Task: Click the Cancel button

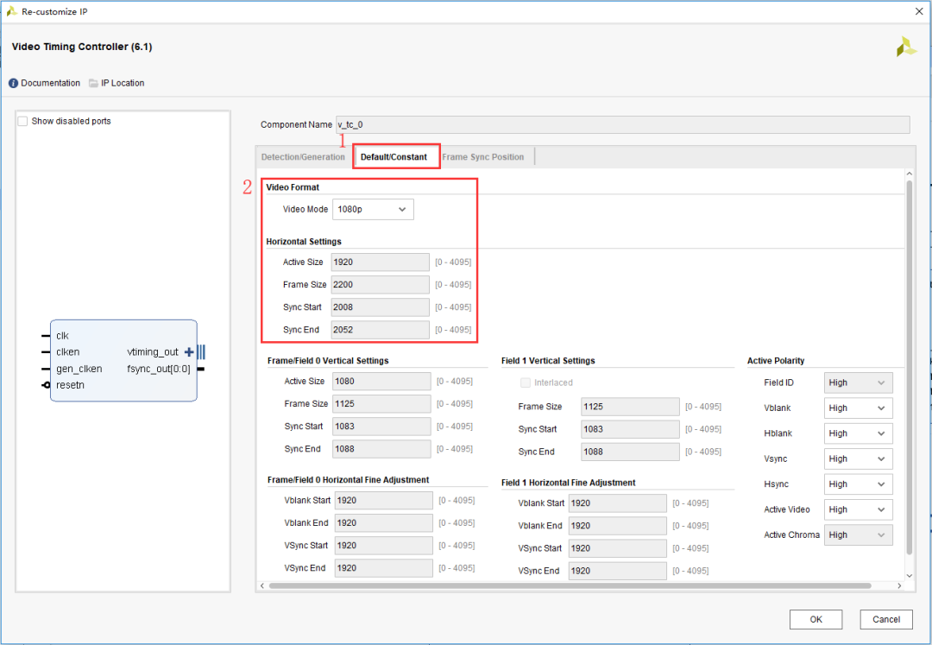Action: [885, 619]
